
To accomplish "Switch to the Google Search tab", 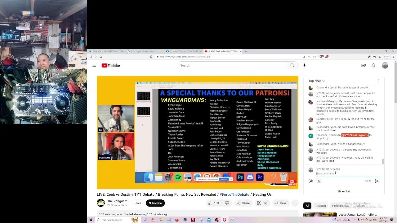I will (x=145, y=51).
